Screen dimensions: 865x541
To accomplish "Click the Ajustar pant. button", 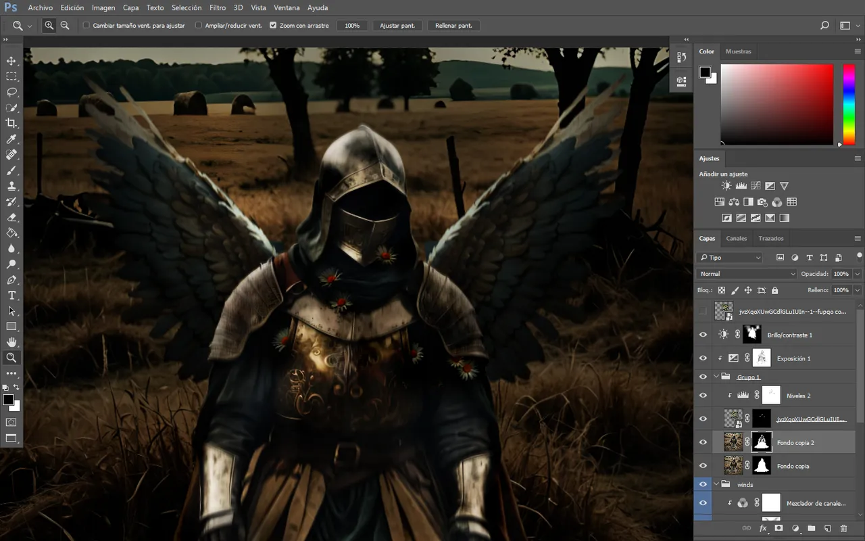I will tap(397, 26).
